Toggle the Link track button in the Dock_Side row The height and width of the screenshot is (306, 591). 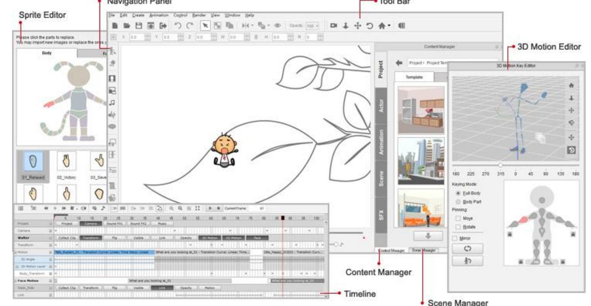(162, 287)
